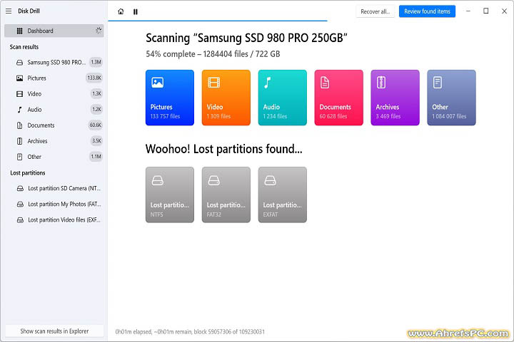Open the NTFS lost partition card
Image resolution: width=514 pixels, height=342 pixels.
[x=170, y=195]
